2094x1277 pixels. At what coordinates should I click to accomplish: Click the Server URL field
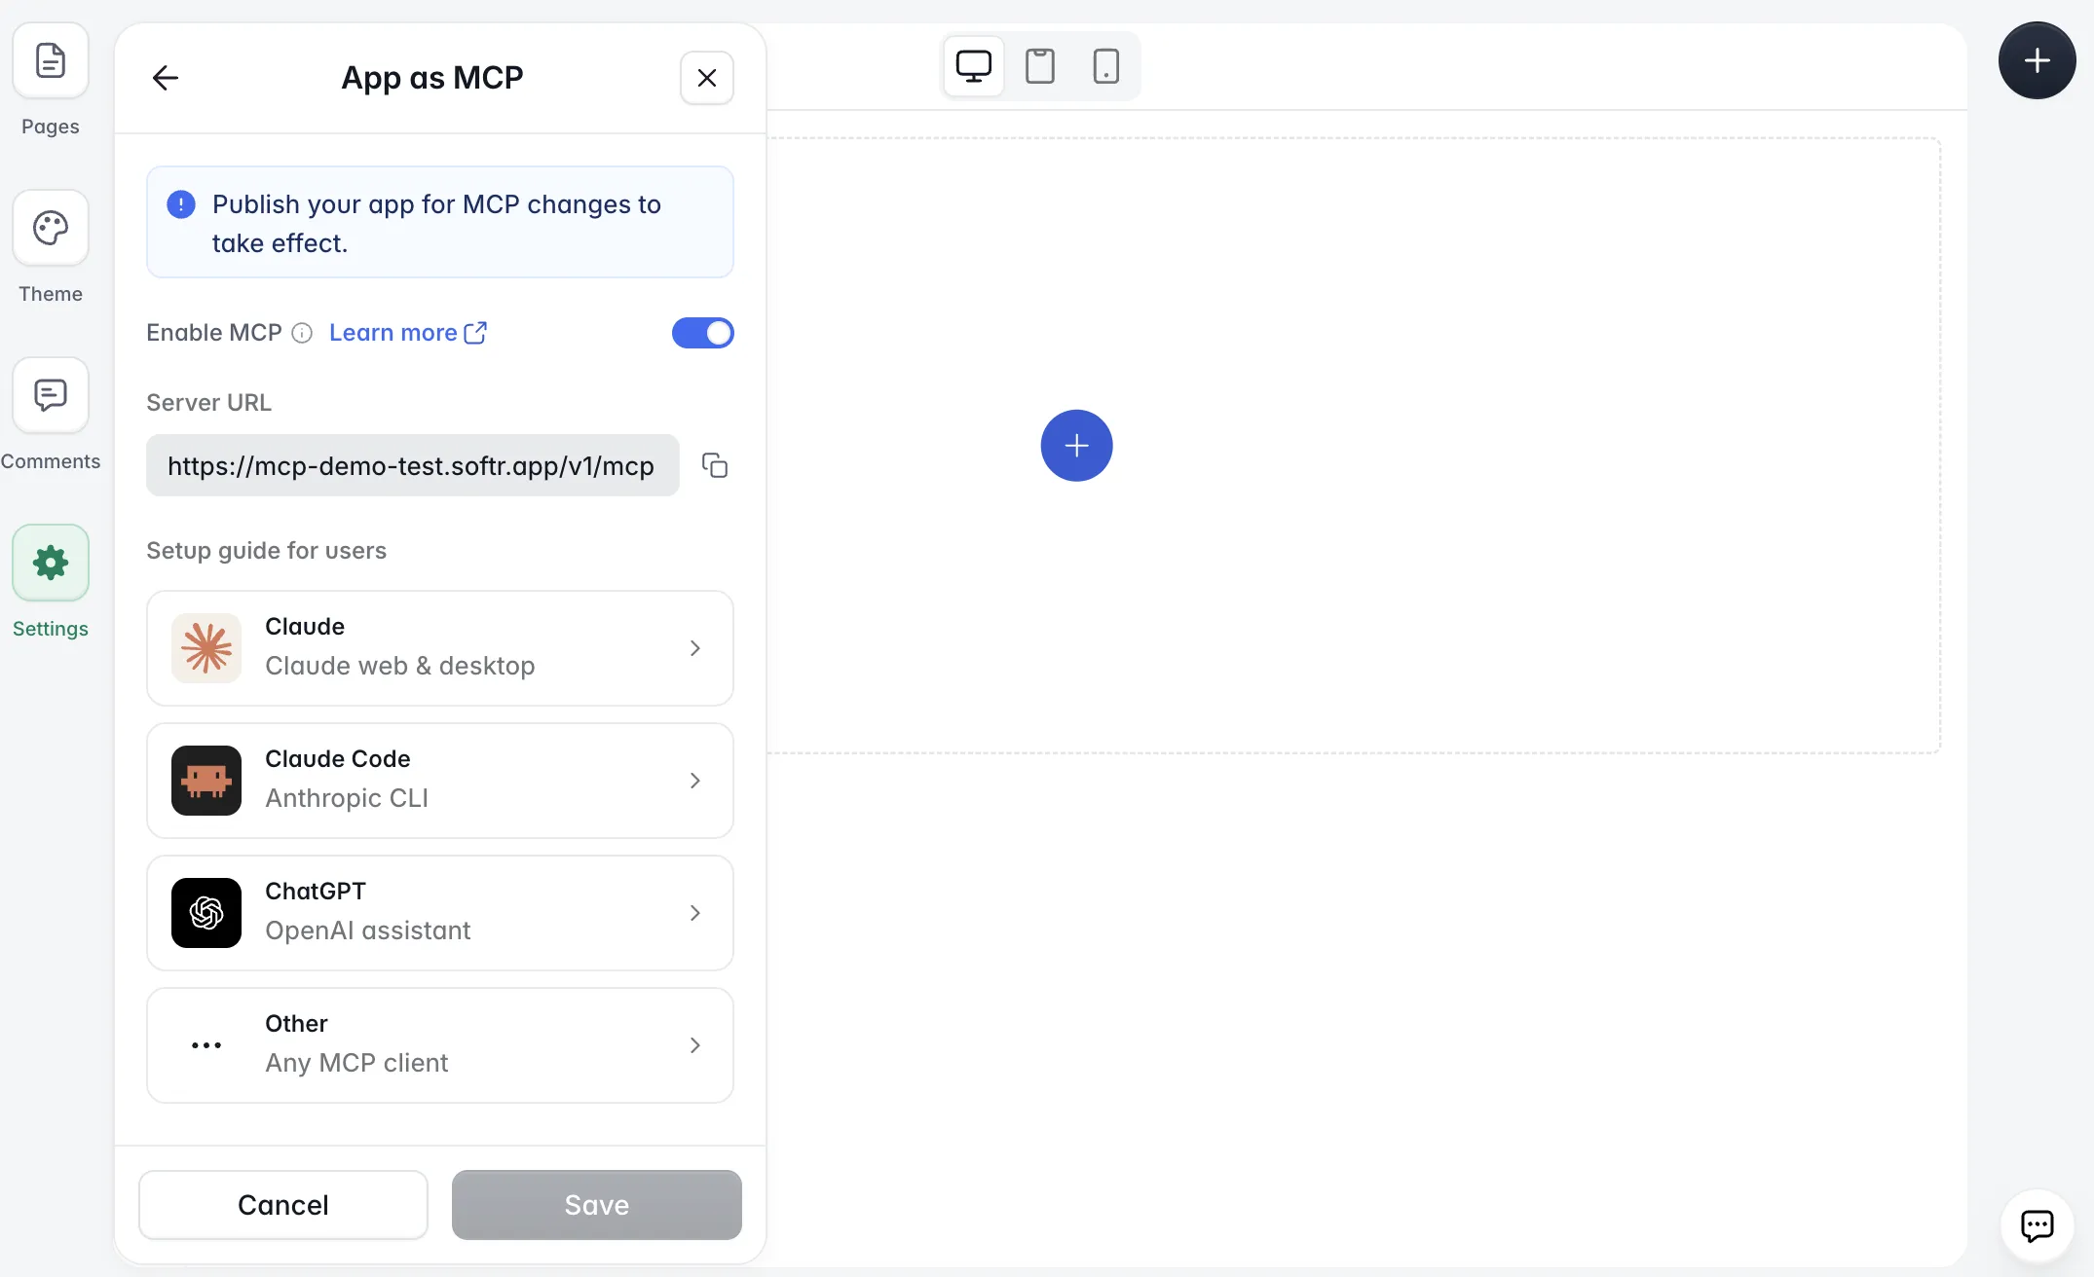pyautogui.click(x=413, y=465)
